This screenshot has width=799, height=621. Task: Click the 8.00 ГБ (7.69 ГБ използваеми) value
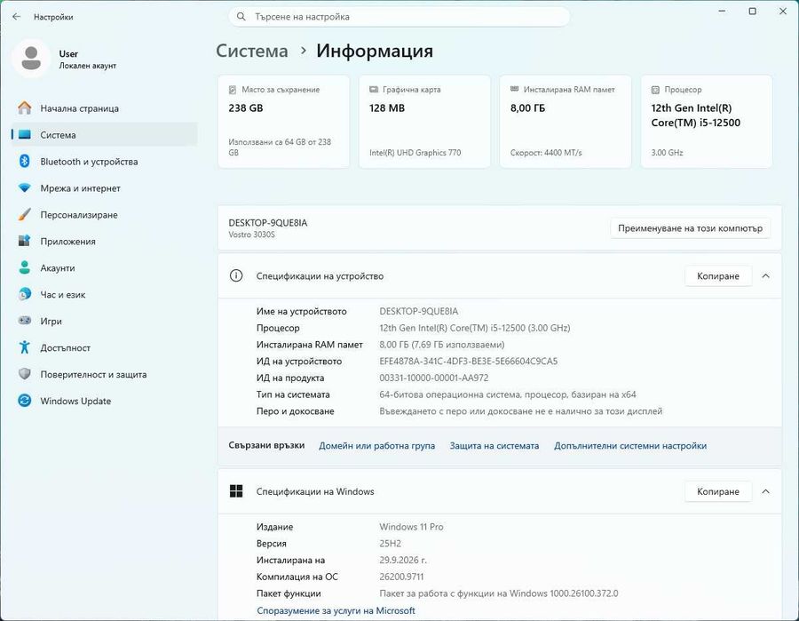442,345
